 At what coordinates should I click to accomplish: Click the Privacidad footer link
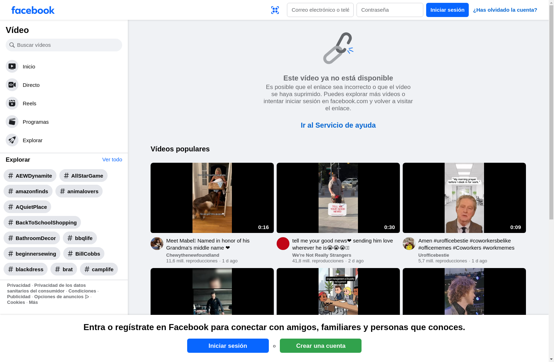point(19,285)
